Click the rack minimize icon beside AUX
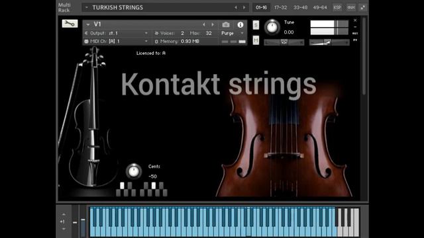 tap(362, 7)
